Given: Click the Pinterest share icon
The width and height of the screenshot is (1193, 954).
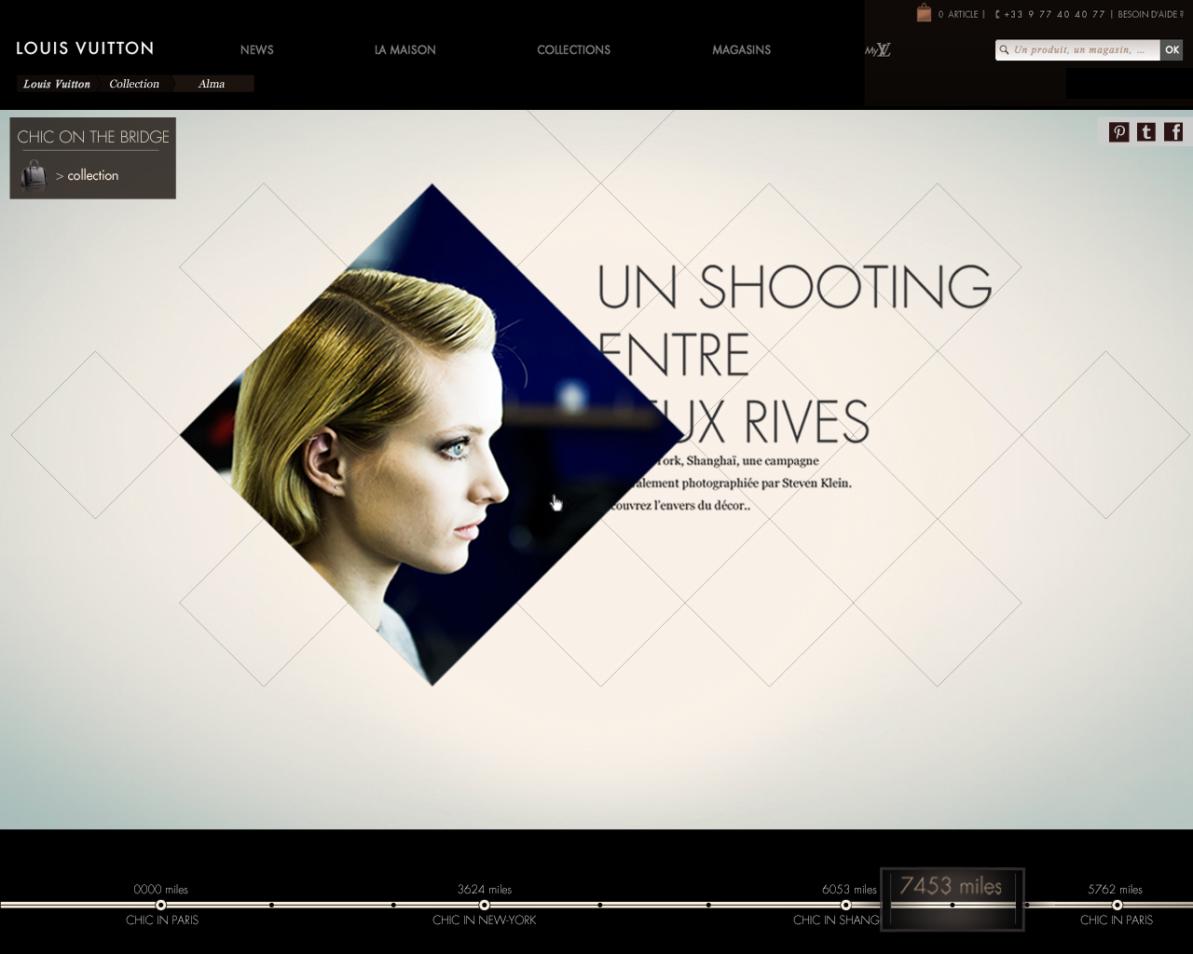Looking at the screenshot, I should click(1118, 132).
